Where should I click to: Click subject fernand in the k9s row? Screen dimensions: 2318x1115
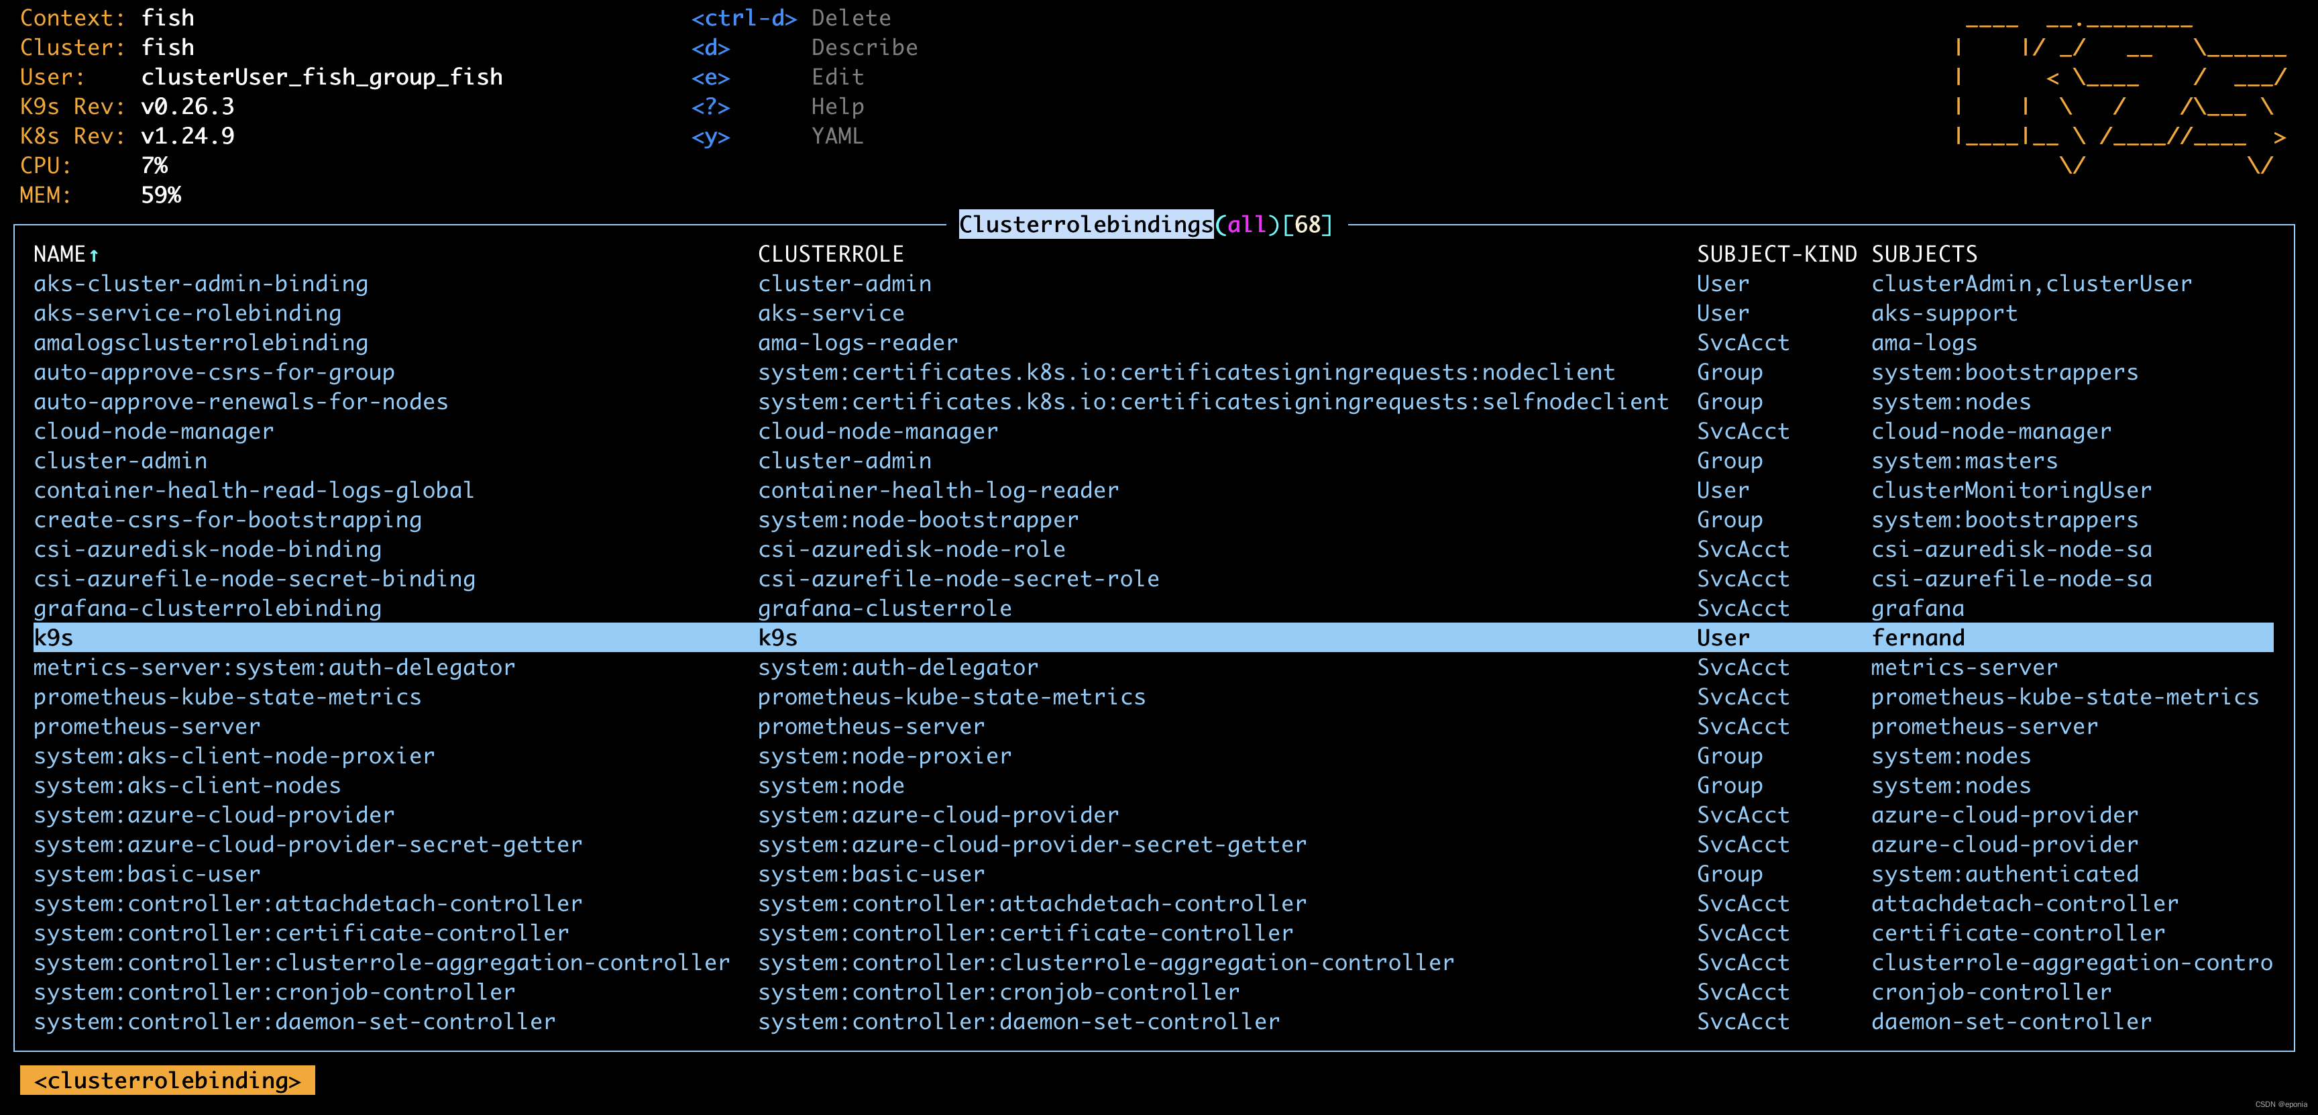(x=1918, y=638)
